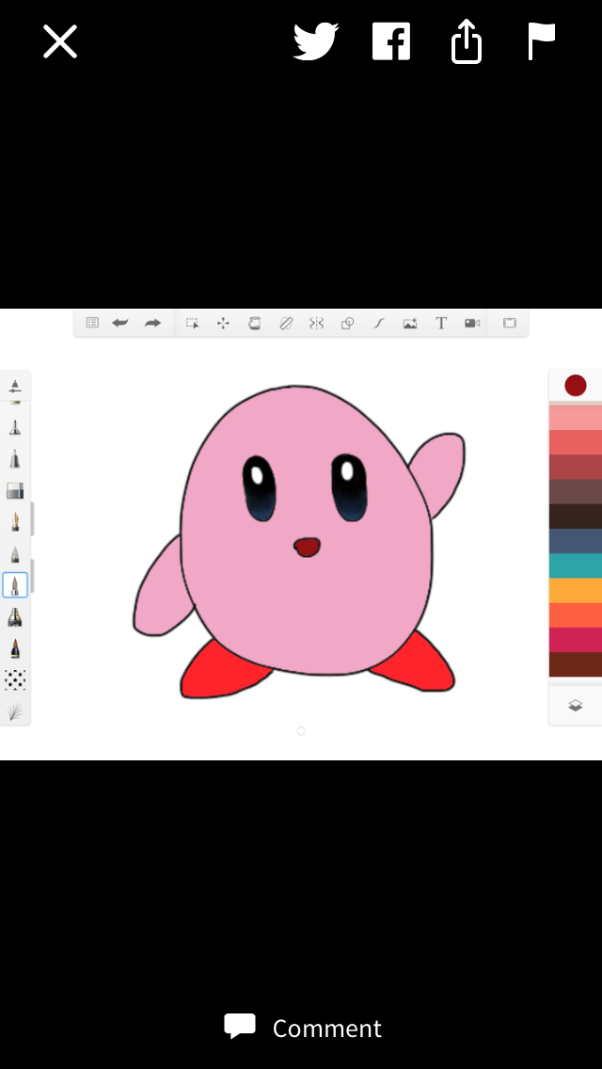Select the Flood Fill bucket tool

(254, 323)
